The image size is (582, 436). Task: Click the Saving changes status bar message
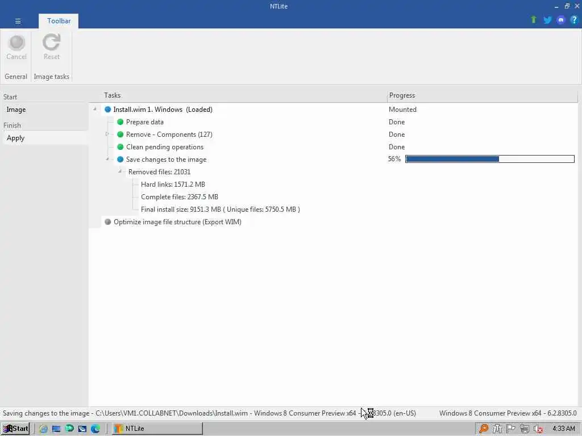[209, 413]
